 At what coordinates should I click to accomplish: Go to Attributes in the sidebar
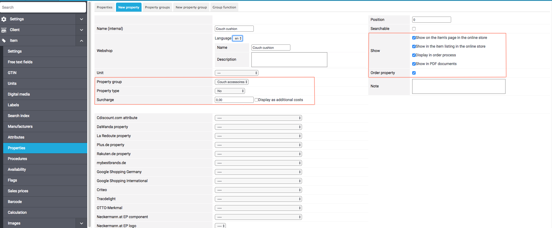tap(16, 137)
